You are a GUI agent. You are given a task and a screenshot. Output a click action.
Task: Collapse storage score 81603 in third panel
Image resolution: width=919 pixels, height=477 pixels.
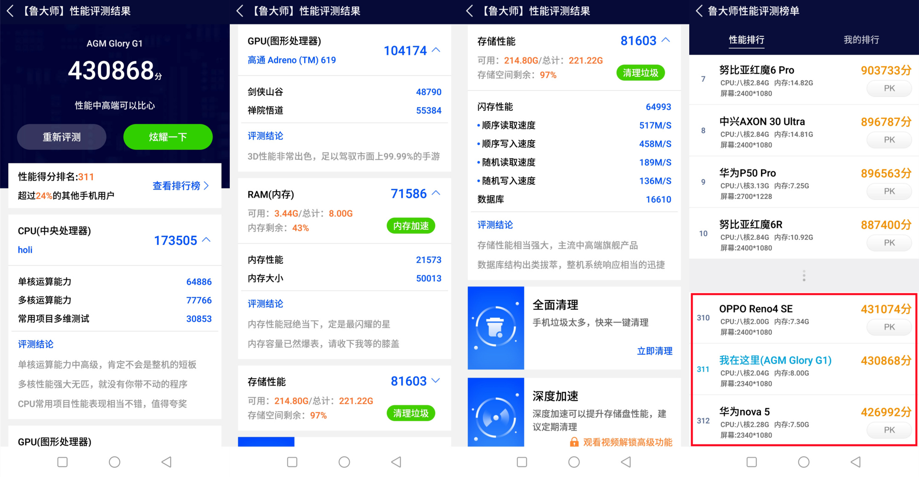tap(666, 40)
